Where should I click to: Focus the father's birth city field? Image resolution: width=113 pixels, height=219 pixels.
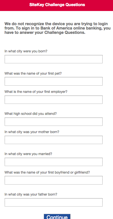tap(53, 202)
